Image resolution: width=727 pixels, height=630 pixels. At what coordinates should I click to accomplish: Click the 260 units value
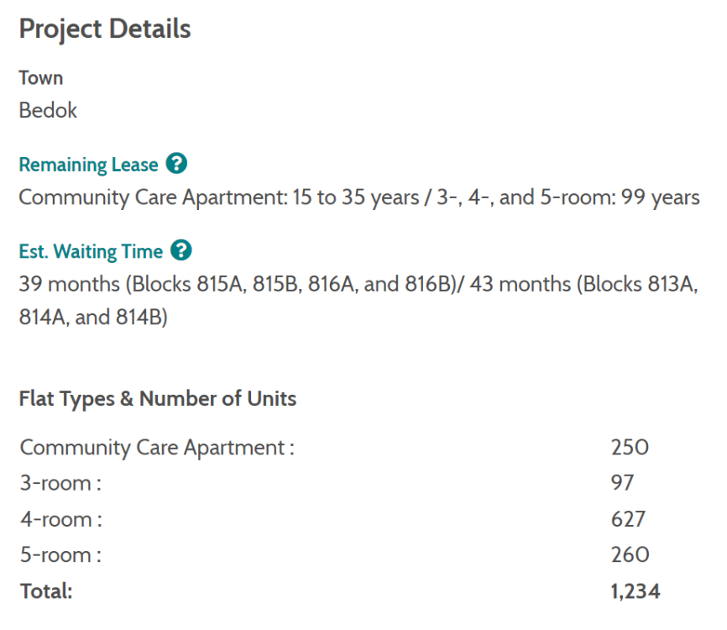coord(630,555)
